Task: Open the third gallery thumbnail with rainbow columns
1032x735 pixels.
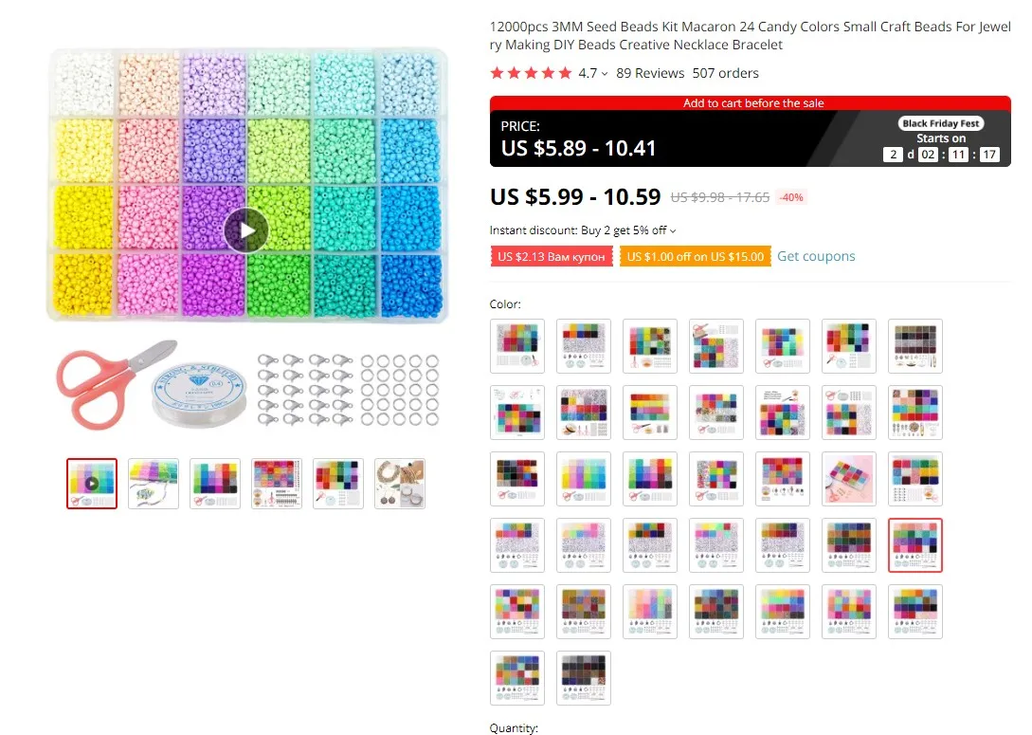Action: pyautogui.click(x=214, y=484)
